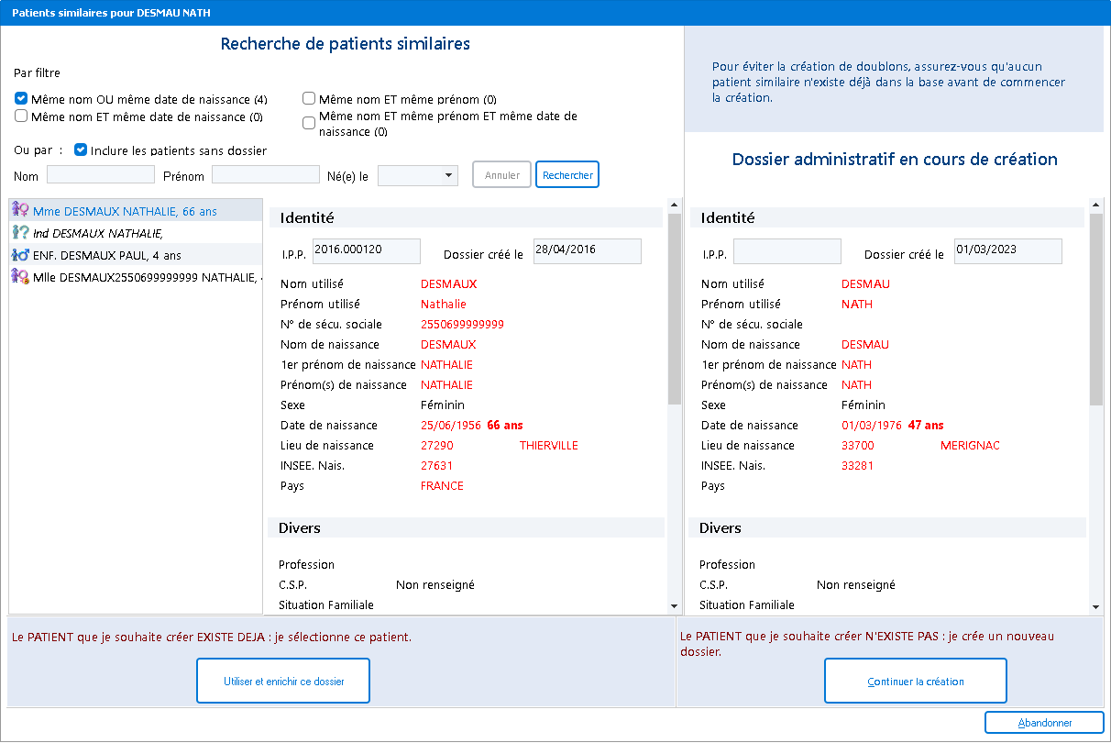
Task: Select ENF. DESMAUX PAUL in patient list
Action: tap(107, 255)
